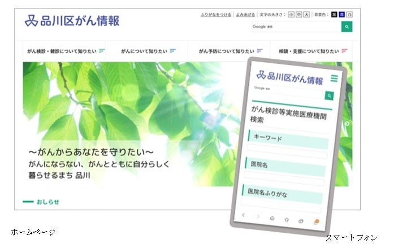This screenshot has height=248, width=394.
Task: Expand the がんについて知りたい menu
Action: 148,51
